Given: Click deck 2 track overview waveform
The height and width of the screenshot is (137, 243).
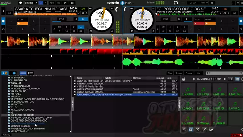Looking at the screenshot, I should 188,14.
